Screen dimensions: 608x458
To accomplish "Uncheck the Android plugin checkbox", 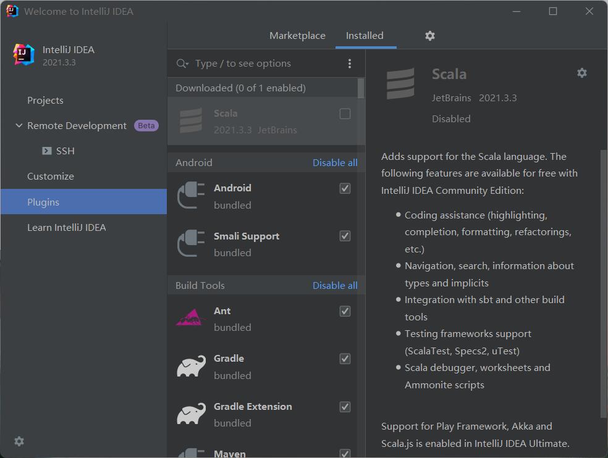I will pos(345,188).
